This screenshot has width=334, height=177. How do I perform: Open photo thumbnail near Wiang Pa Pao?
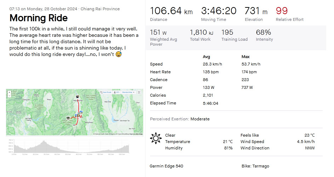point(77,97)
